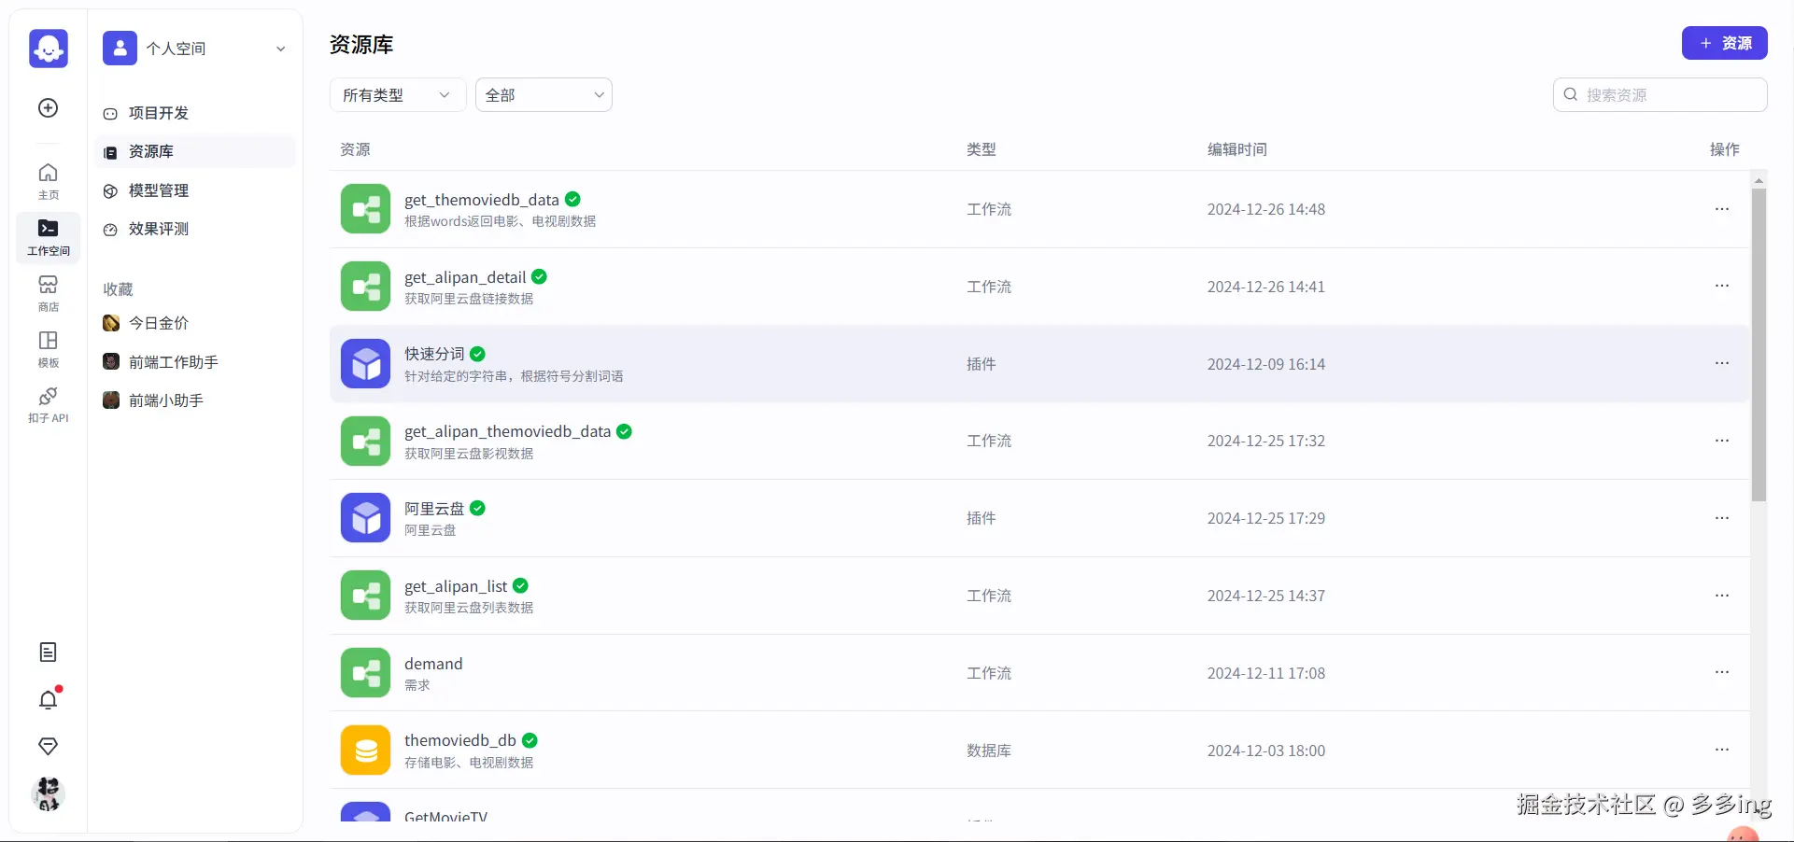Click the Coze logo icon

(x=49, y=49)
